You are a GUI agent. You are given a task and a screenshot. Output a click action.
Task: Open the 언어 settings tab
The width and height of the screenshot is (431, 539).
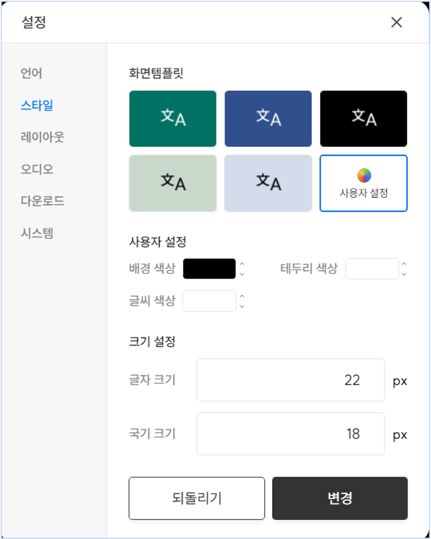pyautogui.click(x=32, y=73)
